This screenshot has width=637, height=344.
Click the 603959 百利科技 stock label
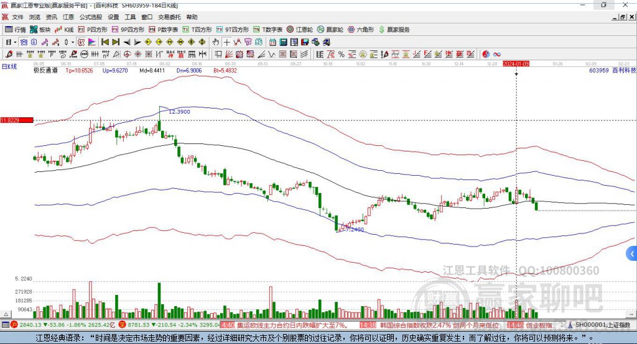pyautogui.click(x=612, y=70)
